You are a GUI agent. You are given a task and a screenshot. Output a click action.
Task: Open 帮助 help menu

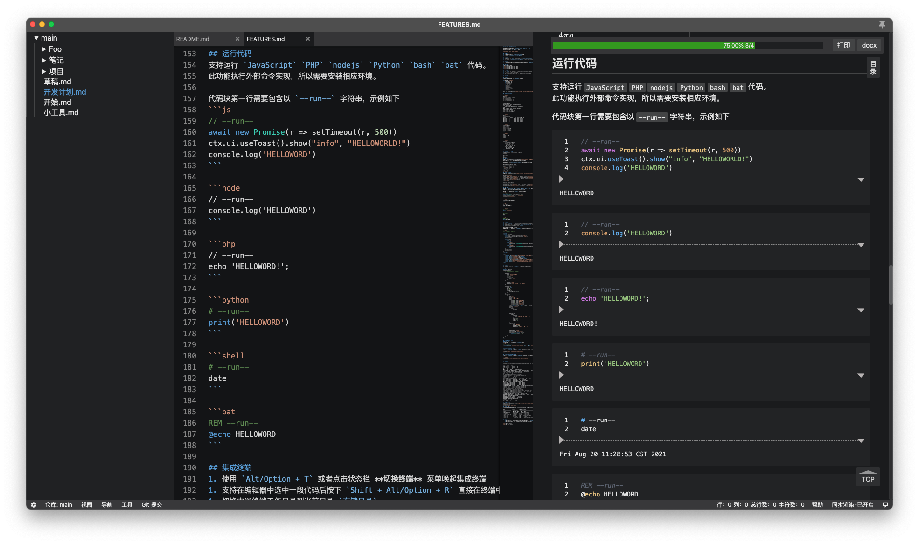point(817,504)
